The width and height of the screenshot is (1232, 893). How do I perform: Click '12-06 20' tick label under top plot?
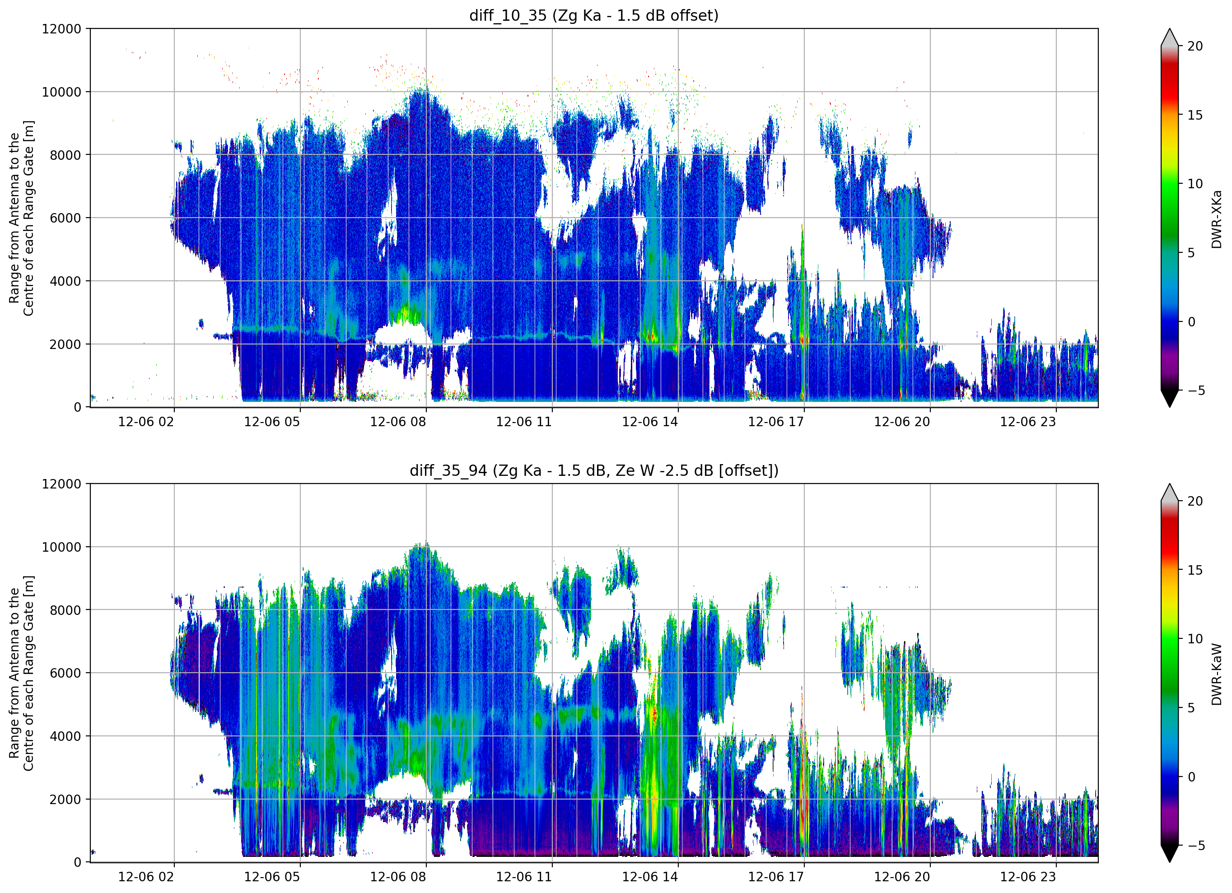(902, 422)
